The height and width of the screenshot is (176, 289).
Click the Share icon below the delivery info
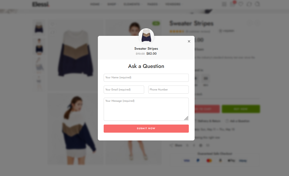tap(171, 145)
